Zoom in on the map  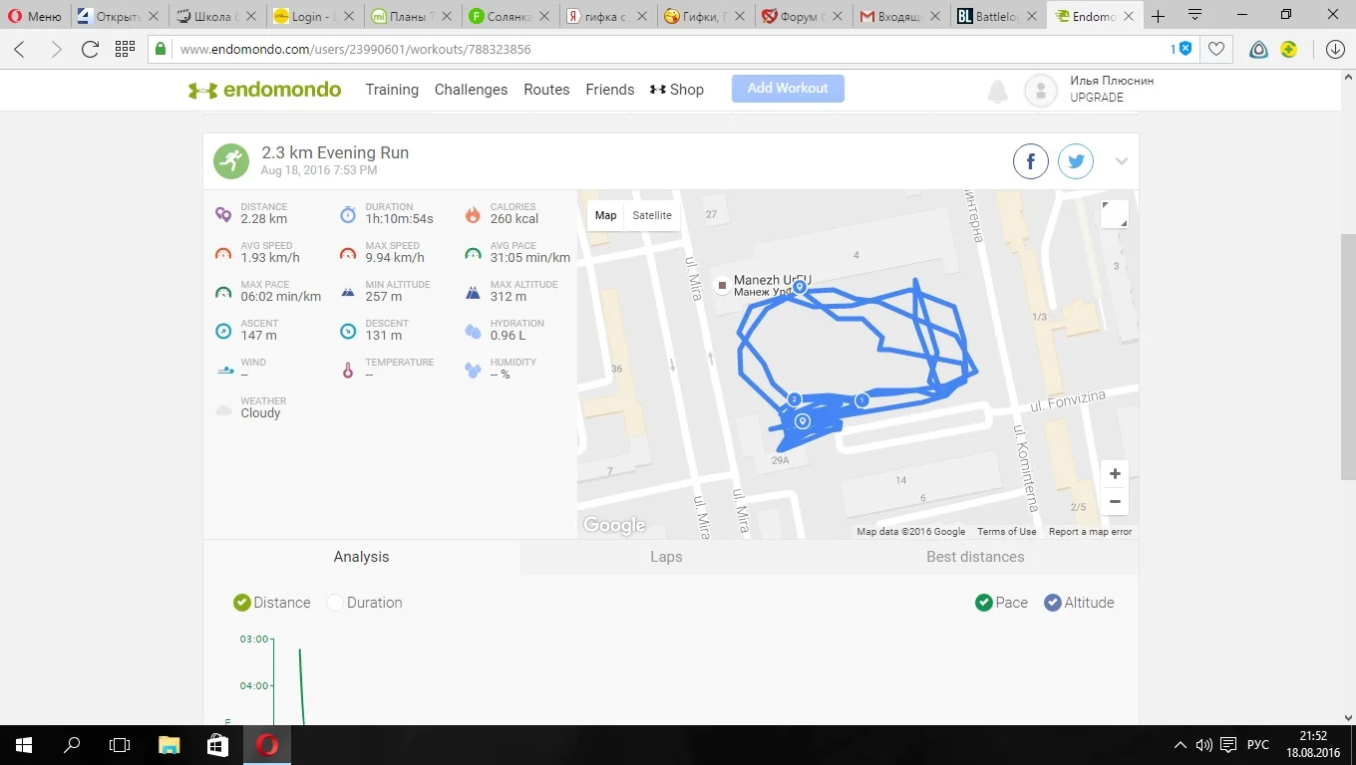1115,474
